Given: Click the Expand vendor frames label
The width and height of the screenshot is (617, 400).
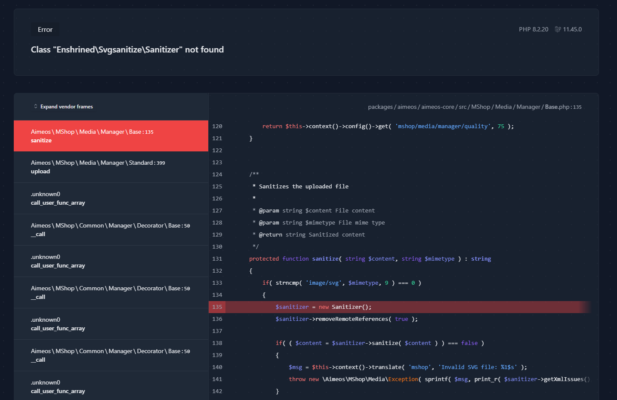Looking at the screenshot, I should [67, 107].
